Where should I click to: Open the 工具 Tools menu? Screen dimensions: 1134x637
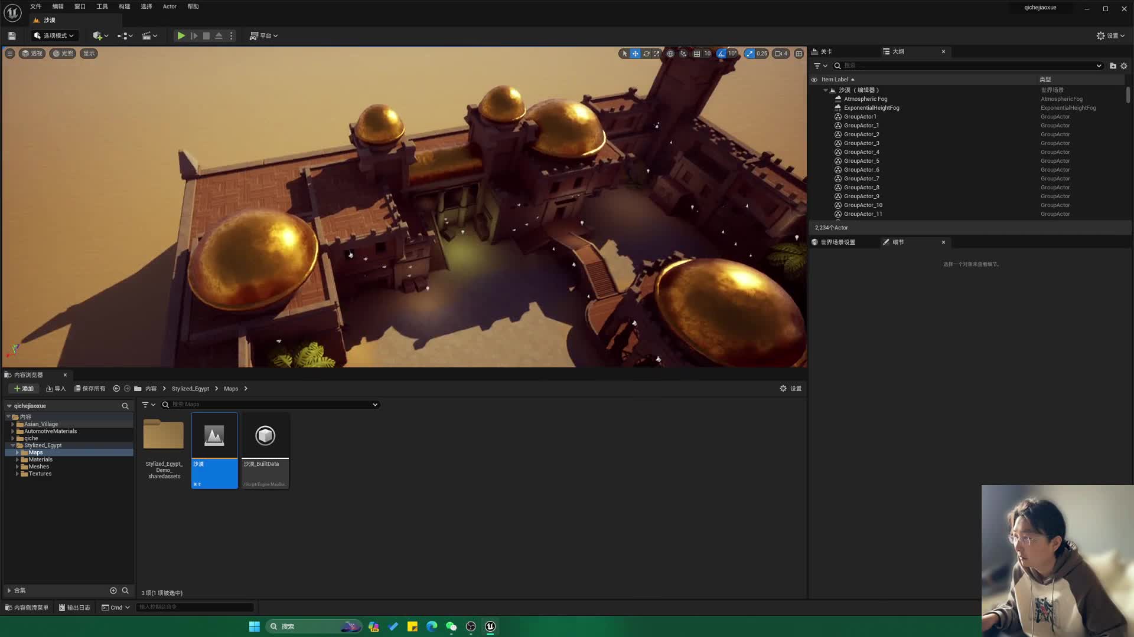click(x=102, y=6)
